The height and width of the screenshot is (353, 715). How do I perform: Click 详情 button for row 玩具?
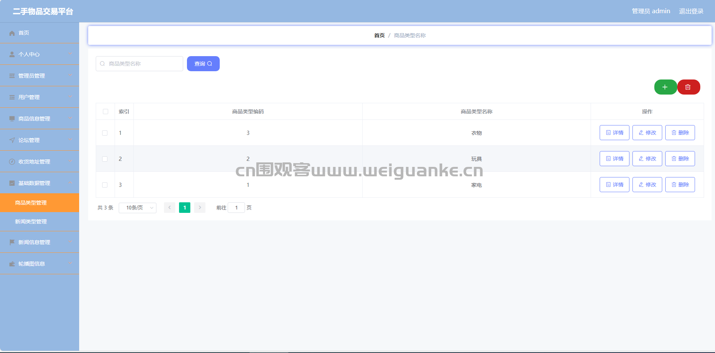614,159
